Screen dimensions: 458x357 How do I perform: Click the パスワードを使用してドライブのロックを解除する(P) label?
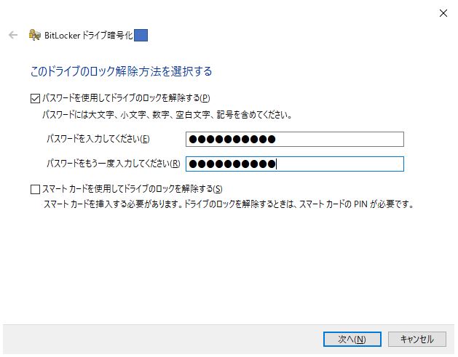point(126,98)
